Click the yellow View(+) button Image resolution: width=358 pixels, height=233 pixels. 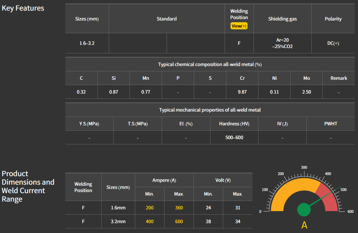[239, 26]
